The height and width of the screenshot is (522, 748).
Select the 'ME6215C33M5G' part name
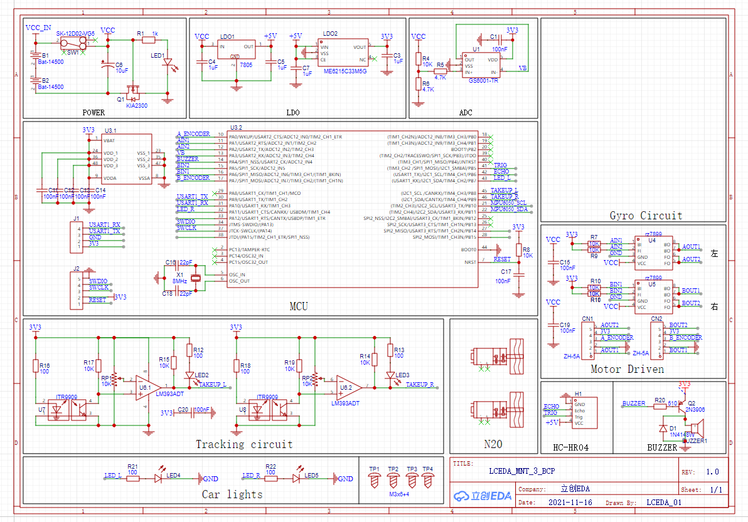[x=345, y=71]
